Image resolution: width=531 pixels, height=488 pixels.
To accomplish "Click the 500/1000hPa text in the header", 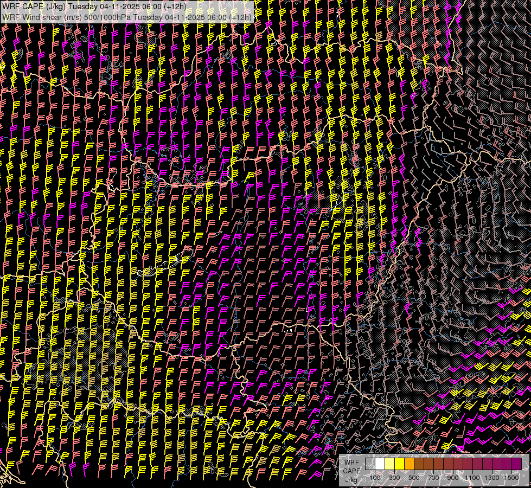I will tap(106, 17).
